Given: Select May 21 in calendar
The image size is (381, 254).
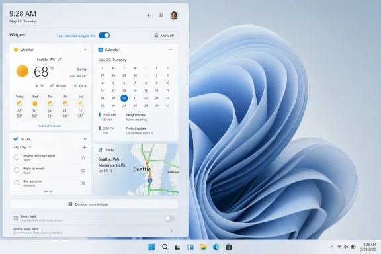Looking at the screenshot, I should (x=135, y=98).
